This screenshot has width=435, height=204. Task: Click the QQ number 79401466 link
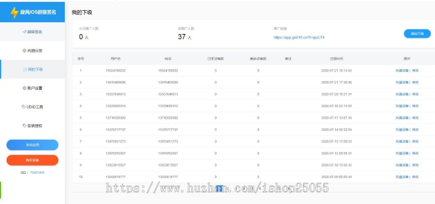pos(37,173)
